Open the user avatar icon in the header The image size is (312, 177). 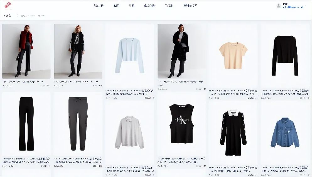(279, 6)
